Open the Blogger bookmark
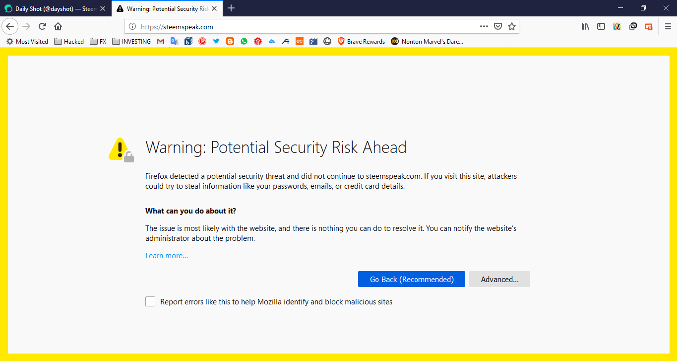Viewport: 677px width, 361px height. tap(230, 42)
